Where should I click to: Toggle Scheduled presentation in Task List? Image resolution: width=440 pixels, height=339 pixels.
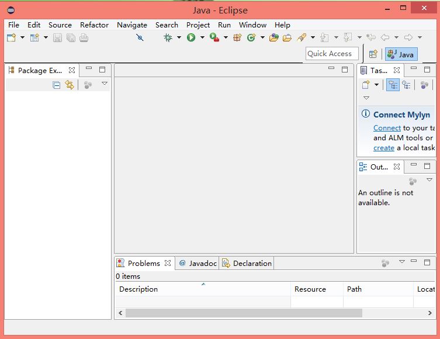(x=406, y=85)
